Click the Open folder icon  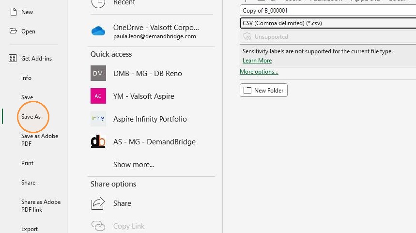point(13,31)
